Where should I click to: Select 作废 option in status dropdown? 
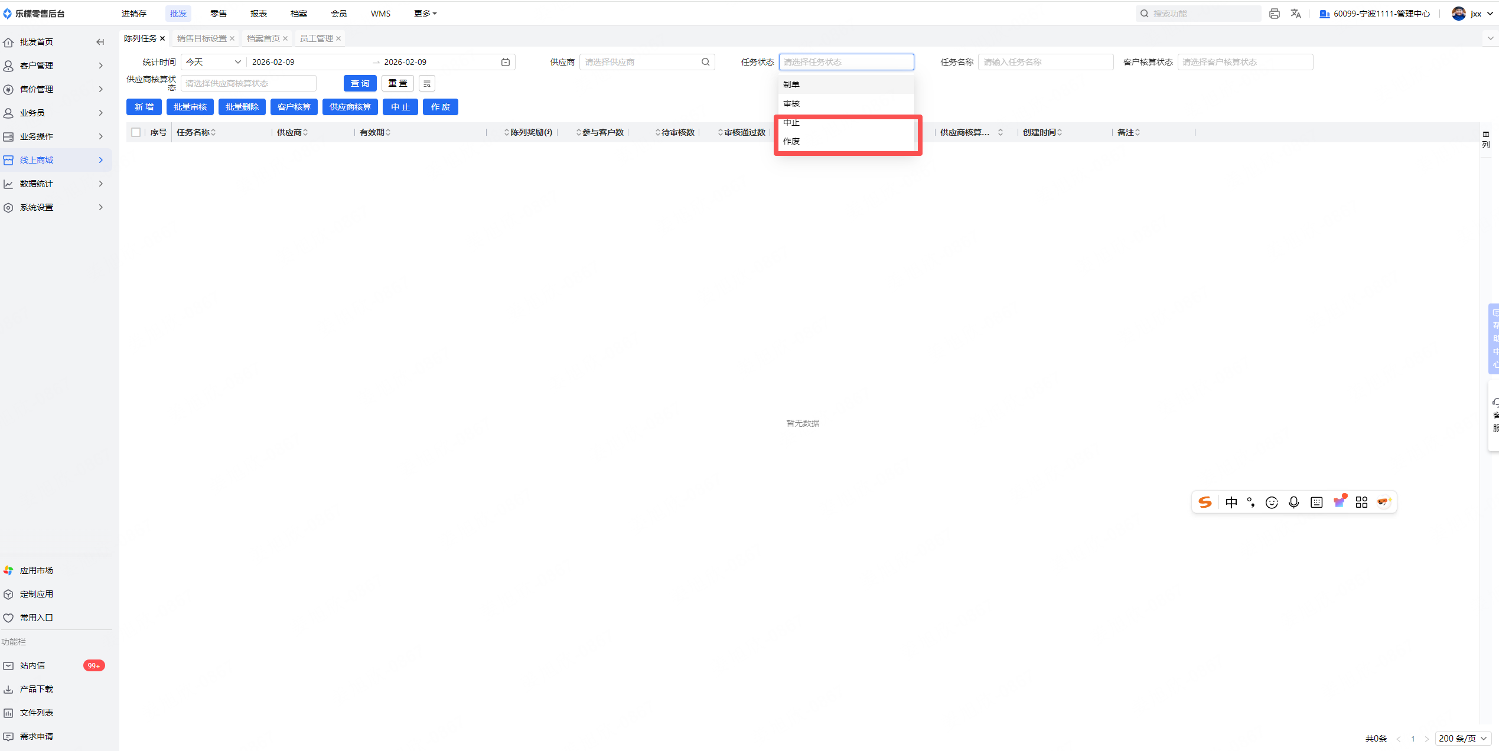(x=791, y=141)
